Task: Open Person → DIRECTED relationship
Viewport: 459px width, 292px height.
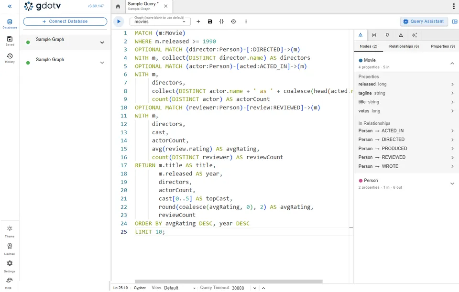Action: tap(406, 140)
